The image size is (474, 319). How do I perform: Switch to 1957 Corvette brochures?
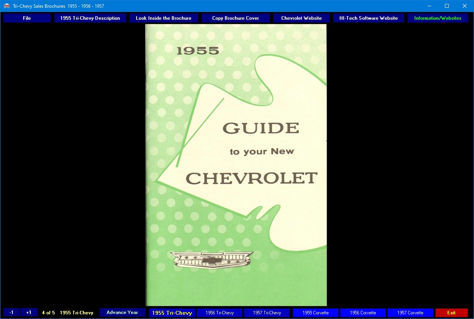pyautogui.click(x=410, y=313)
